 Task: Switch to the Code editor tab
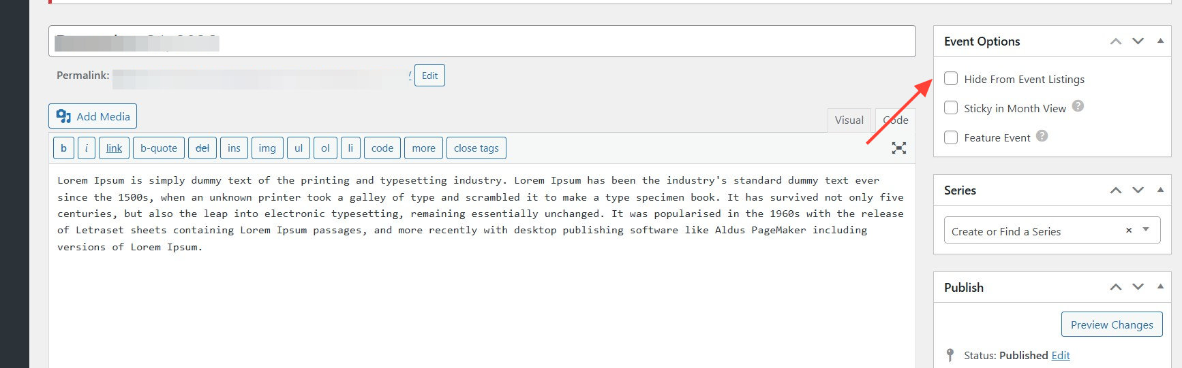pos(896,120)
